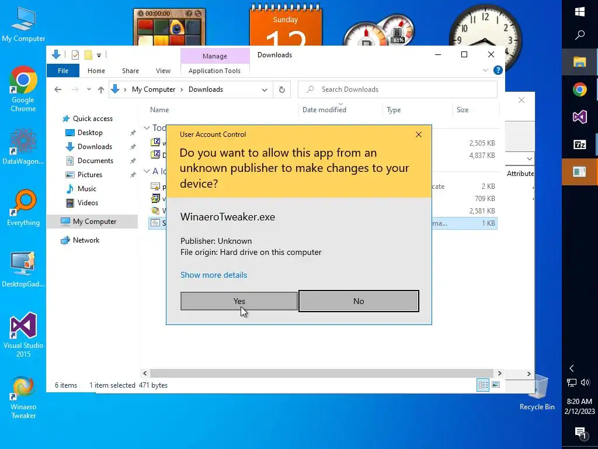
Task: Open Videos in navigation pane
Action: [x=88, y=203]
